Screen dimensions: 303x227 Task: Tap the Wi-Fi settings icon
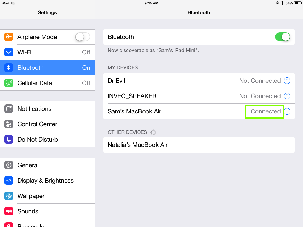click(9, 52)
